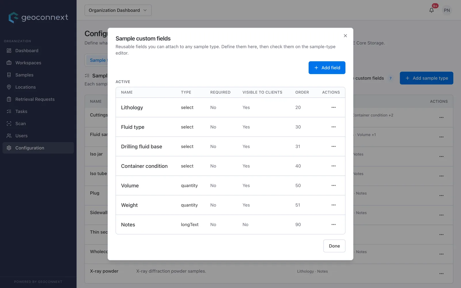Screen dimensions: 461x288
Task: Open Scan in the sidebar
Action: (x=38, y=124)
